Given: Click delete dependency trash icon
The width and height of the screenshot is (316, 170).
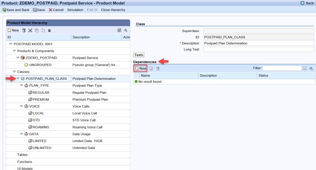Looking at the screenshot, I should (158, 69).
